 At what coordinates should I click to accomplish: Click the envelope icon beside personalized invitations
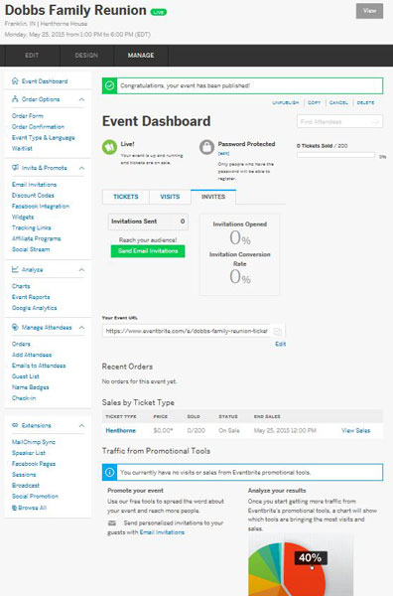[x=112, y=523]
